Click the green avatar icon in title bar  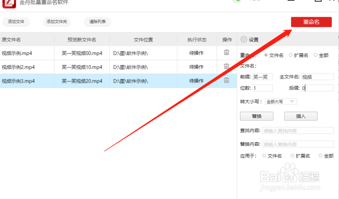(237, 1)
